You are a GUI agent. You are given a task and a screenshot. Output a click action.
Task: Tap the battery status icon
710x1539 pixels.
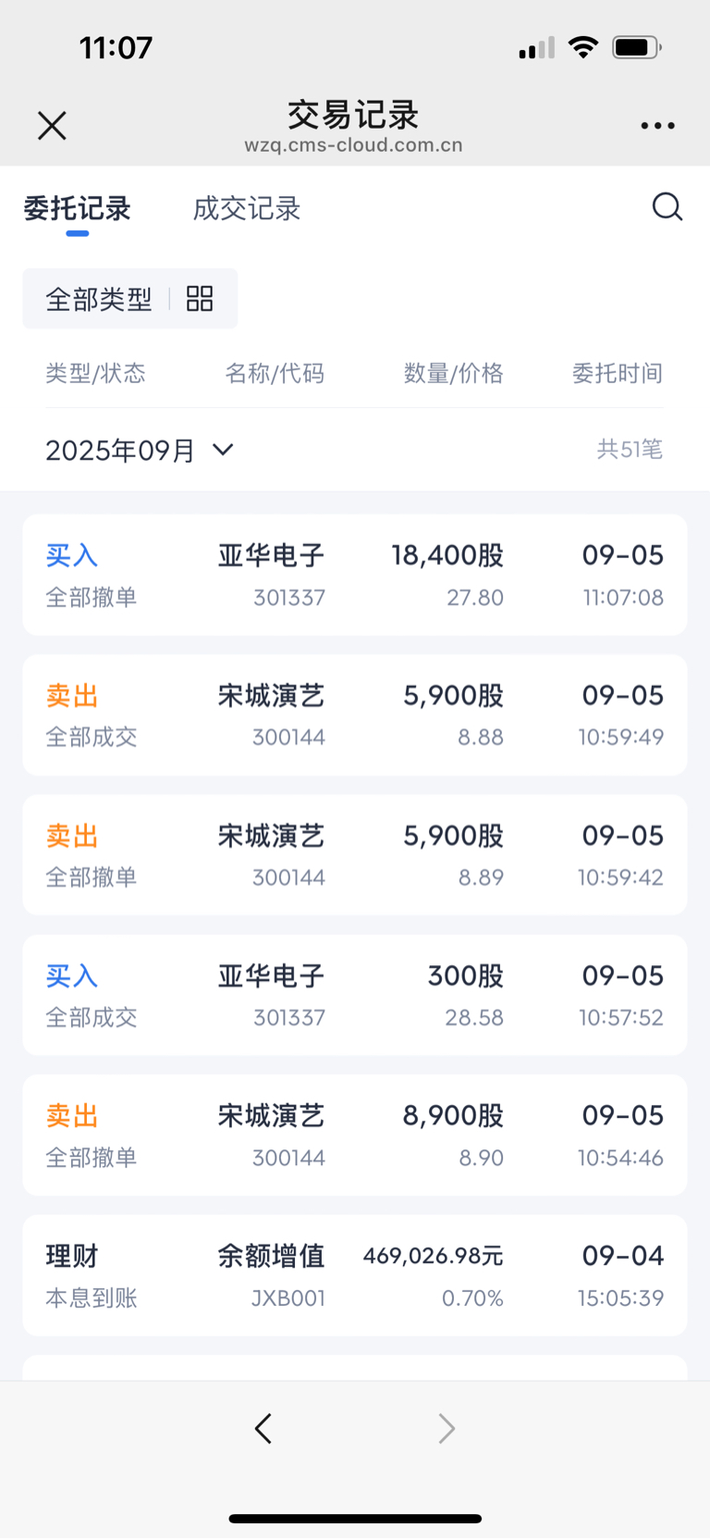(x=637, y=47)
